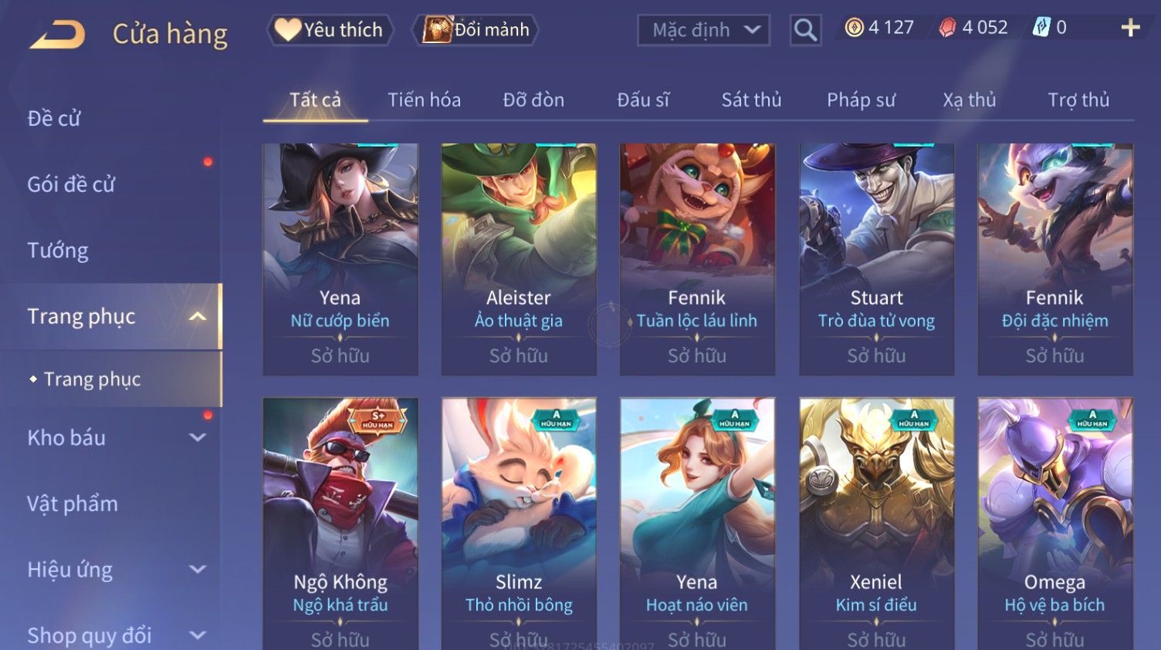Viewport: 1161px width, 650px height.
Task: Click the plus icon to add currency
Action: (1130, 28)
